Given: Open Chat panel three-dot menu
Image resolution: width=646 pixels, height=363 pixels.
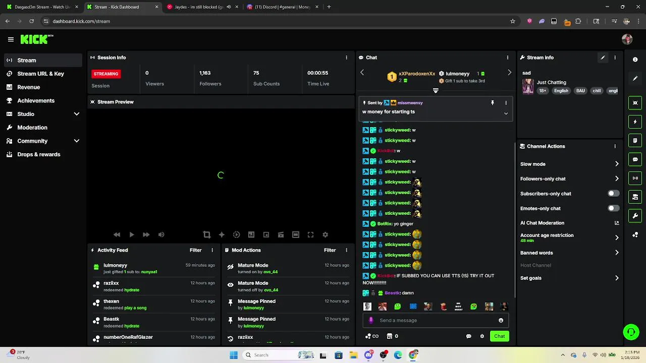Looking at the screenshot, I should (508, 57).
